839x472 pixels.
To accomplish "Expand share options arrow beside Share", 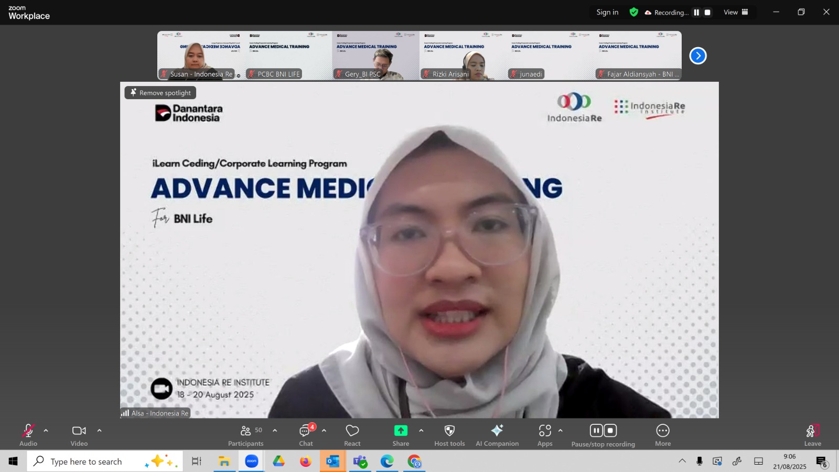I will click(421, 431).
